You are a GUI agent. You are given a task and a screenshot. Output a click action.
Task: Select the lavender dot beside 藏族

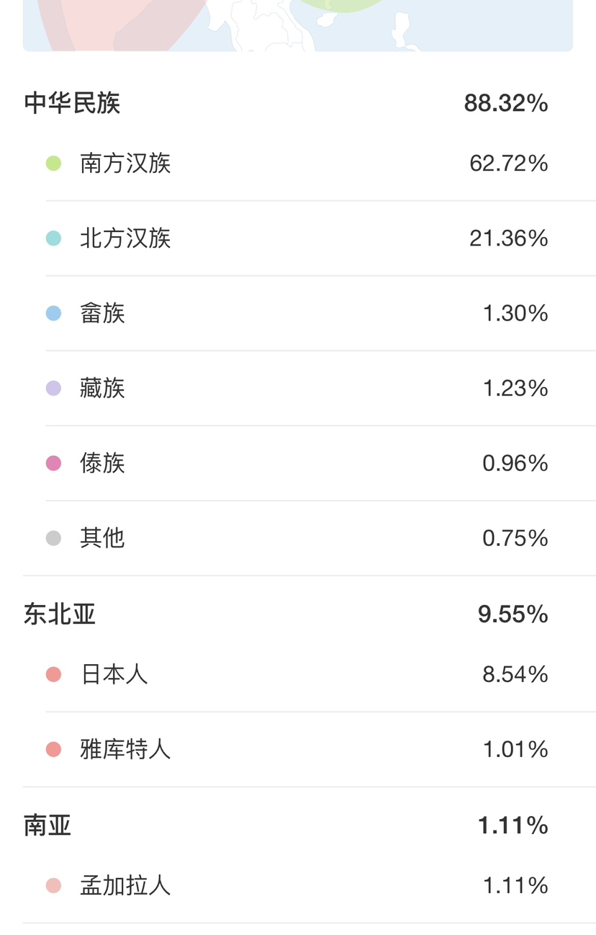click(53, 388)
